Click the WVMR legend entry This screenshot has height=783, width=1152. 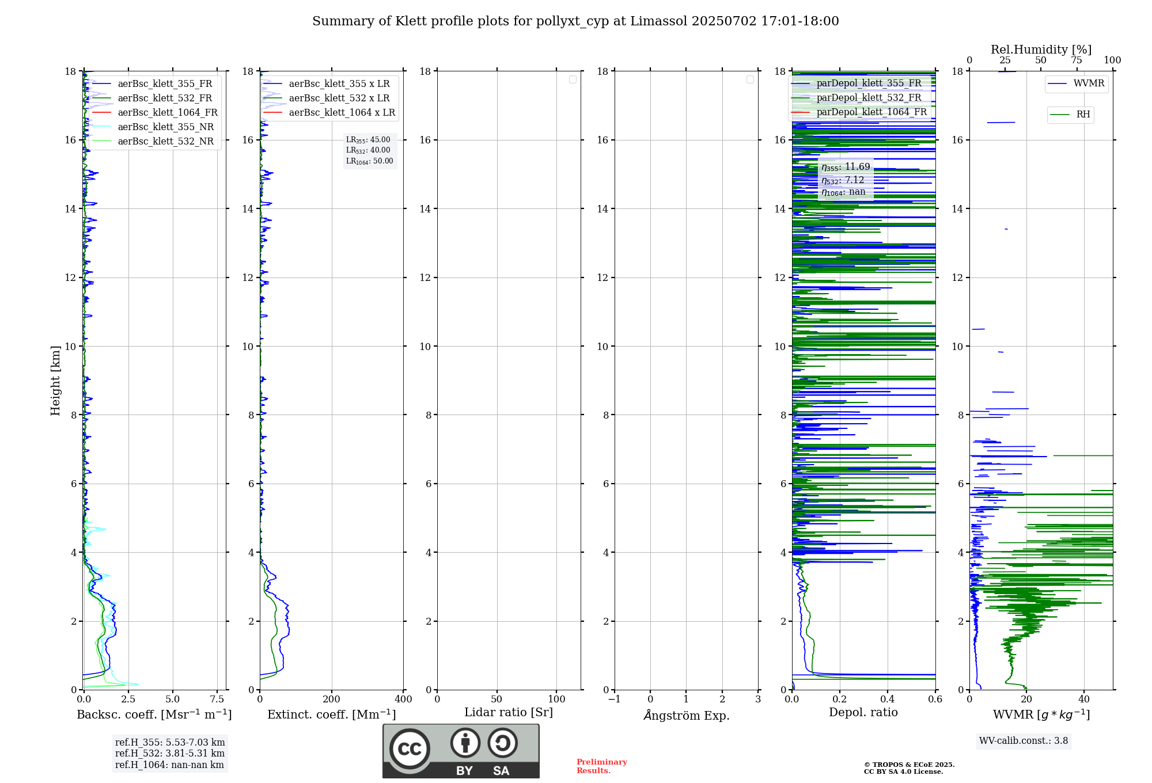1077,84
